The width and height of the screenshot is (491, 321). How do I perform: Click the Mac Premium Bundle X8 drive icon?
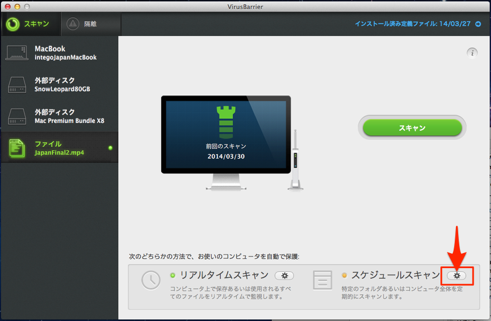coord(17,116)
